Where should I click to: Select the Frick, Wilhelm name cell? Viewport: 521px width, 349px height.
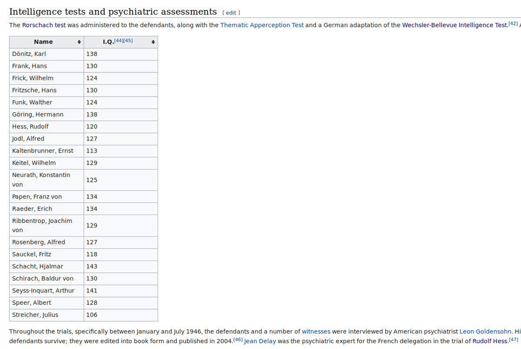pyautogui.click(x=46, y=78)
